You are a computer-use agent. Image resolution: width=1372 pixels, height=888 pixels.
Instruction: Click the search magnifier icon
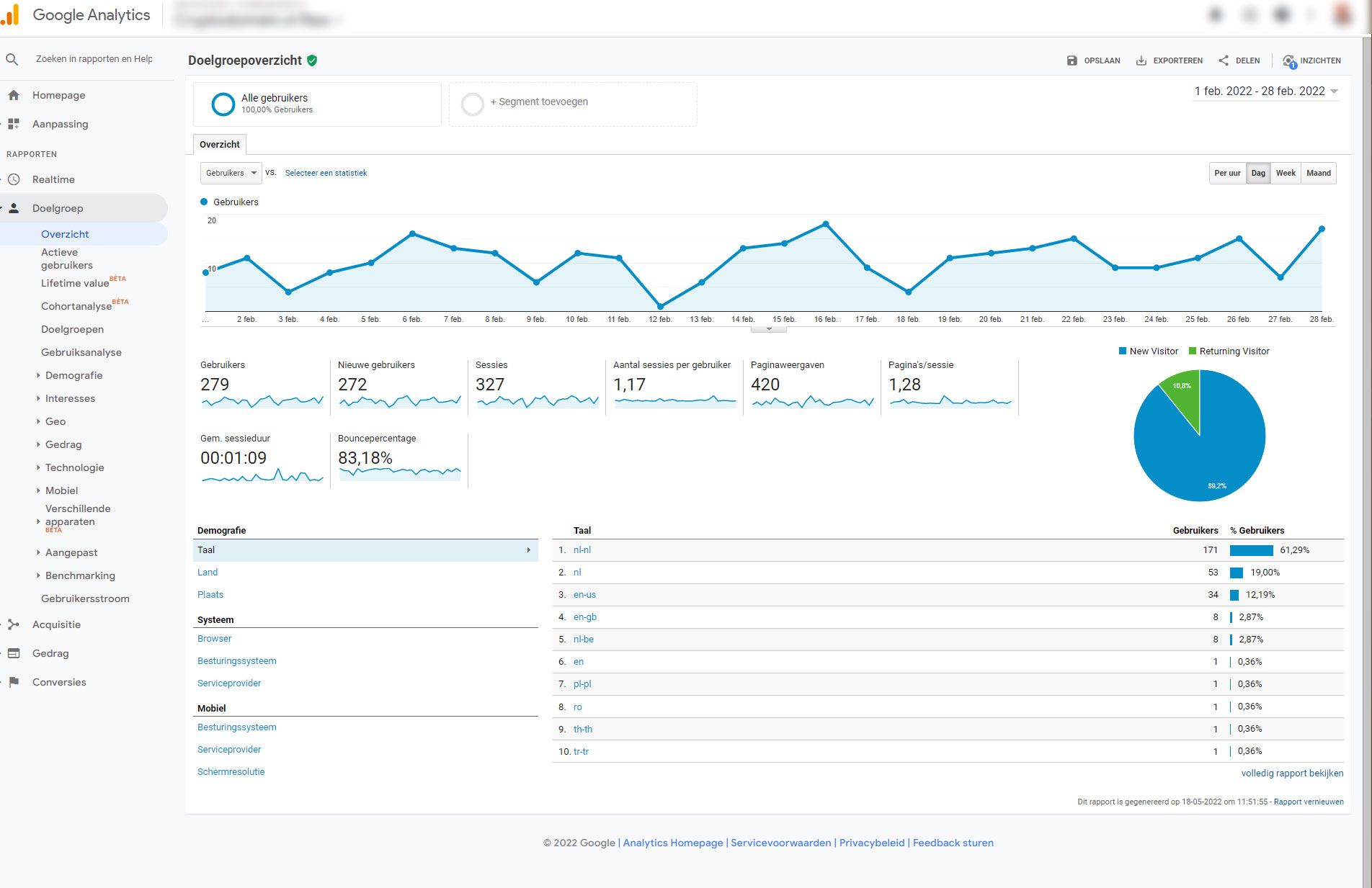12,59
